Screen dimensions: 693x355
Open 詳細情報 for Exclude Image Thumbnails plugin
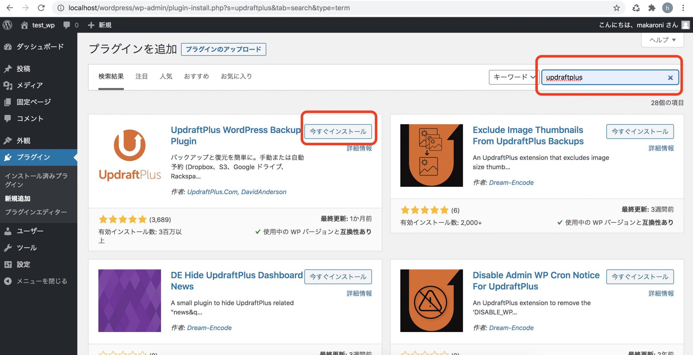pos(661,148)
